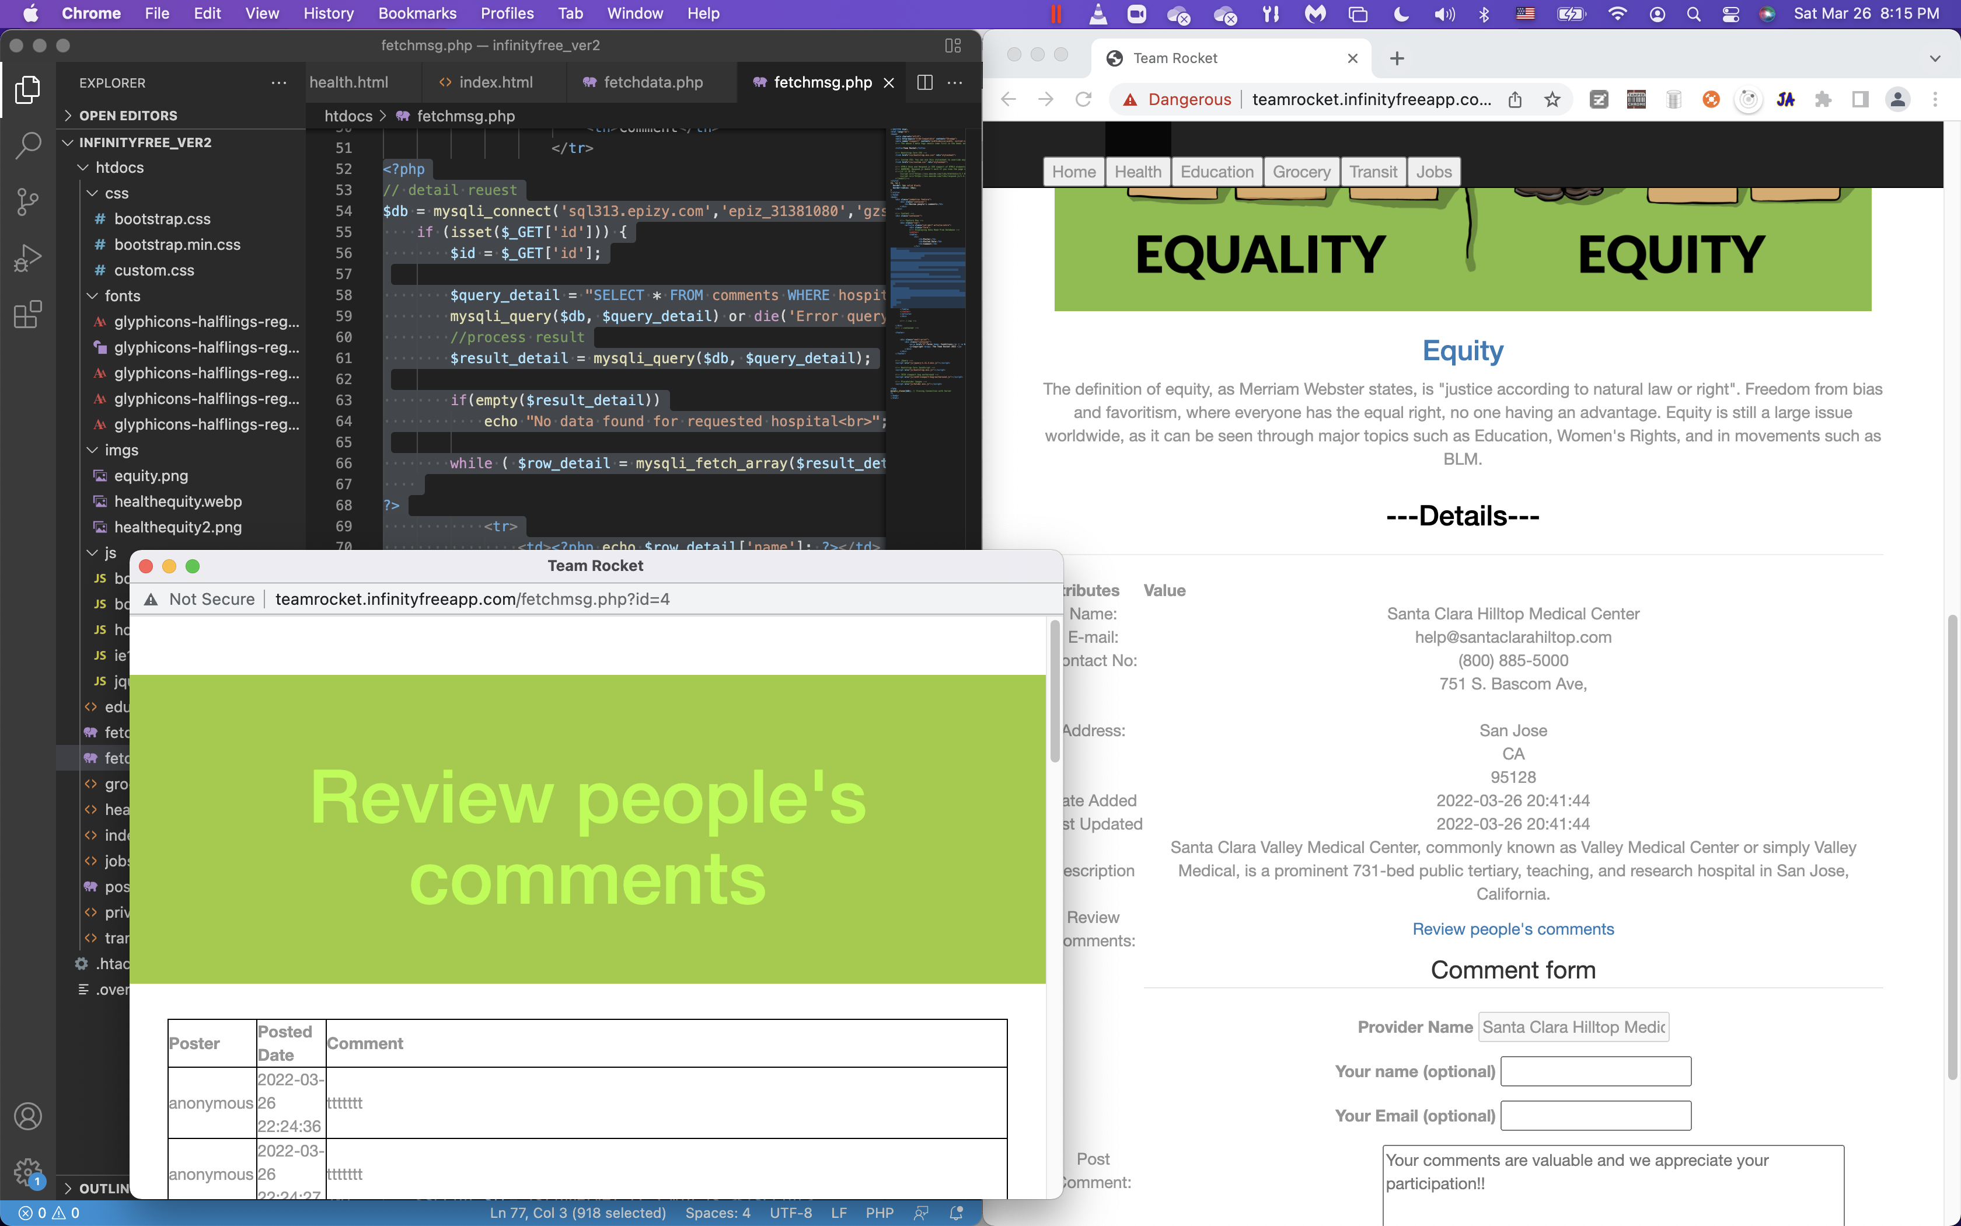Collapse the fonts folder
Screen dimensions: 1961x1226
click(x=121, y=296)
